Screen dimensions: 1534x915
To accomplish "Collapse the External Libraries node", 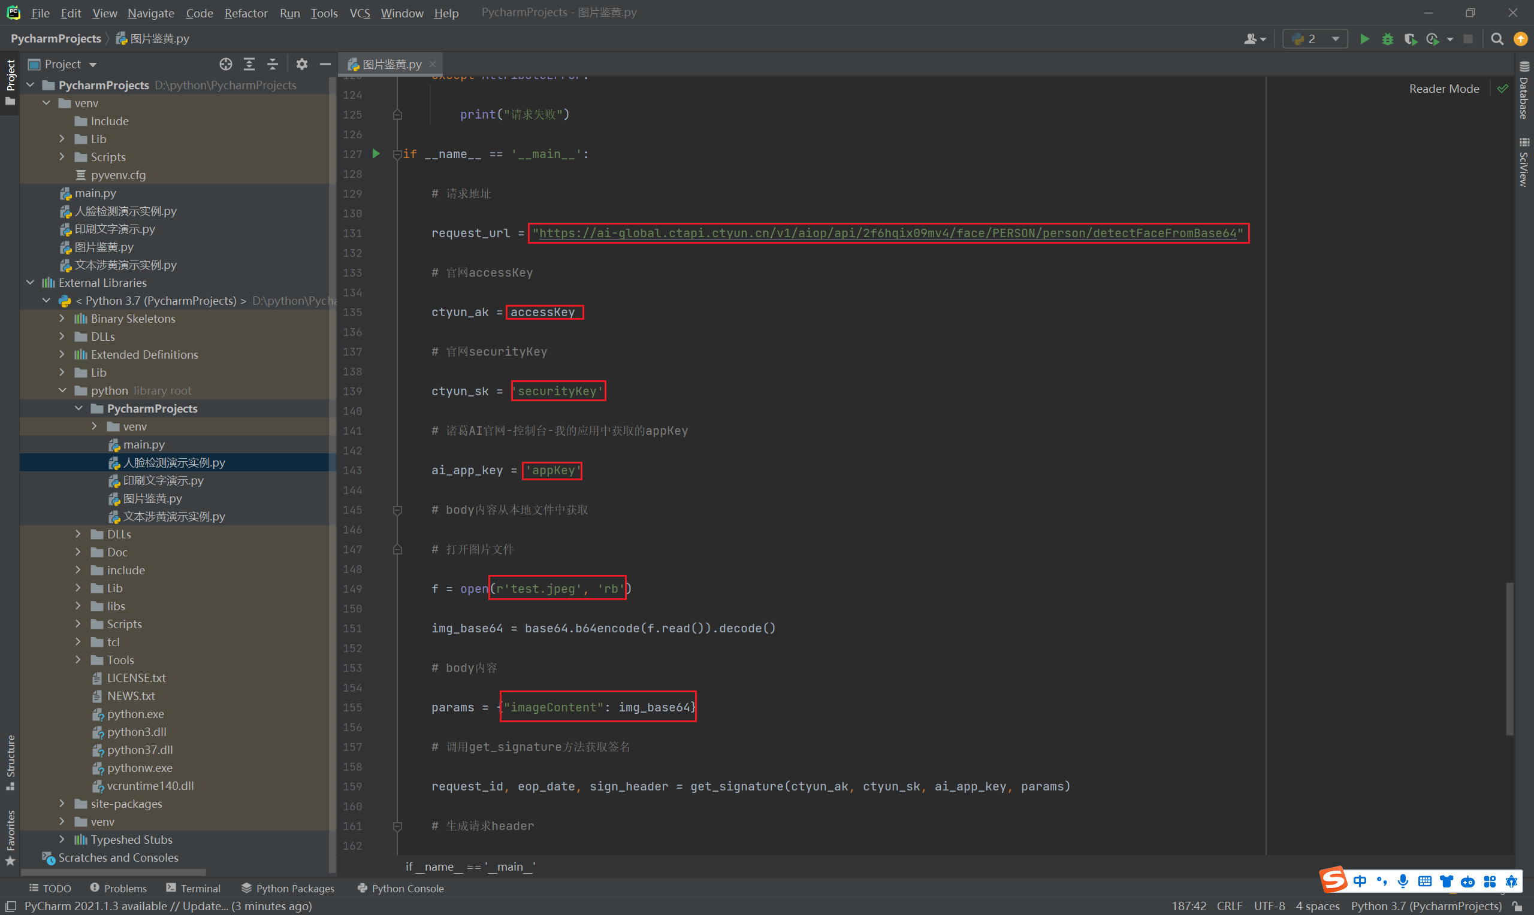I will [30, 283].
